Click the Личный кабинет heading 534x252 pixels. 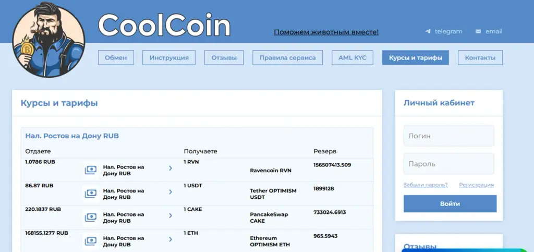coord(439,103)
